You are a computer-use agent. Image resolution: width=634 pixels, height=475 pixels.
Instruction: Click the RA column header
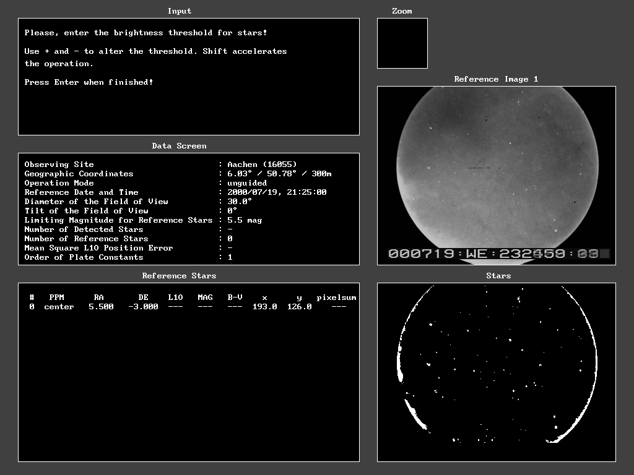tap(98, 297)
